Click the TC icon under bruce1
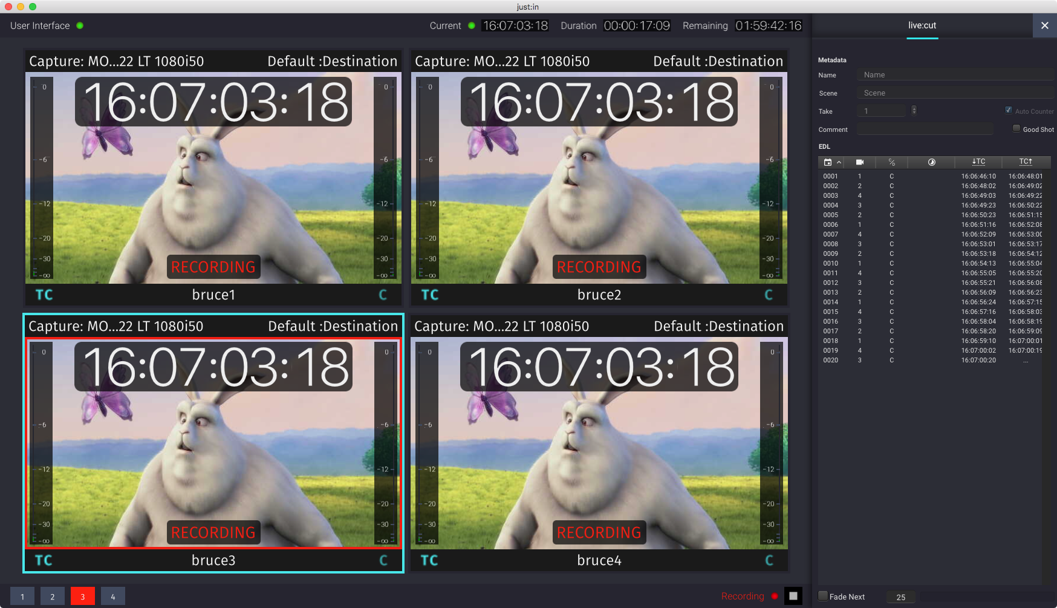The height and width of the screenshot is (608, 1057). [x=44, y=295]
